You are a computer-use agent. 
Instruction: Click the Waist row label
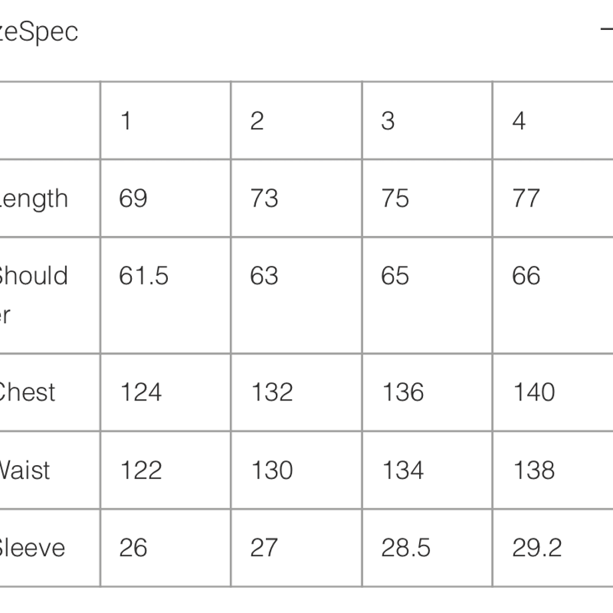[x=25, y=470]
